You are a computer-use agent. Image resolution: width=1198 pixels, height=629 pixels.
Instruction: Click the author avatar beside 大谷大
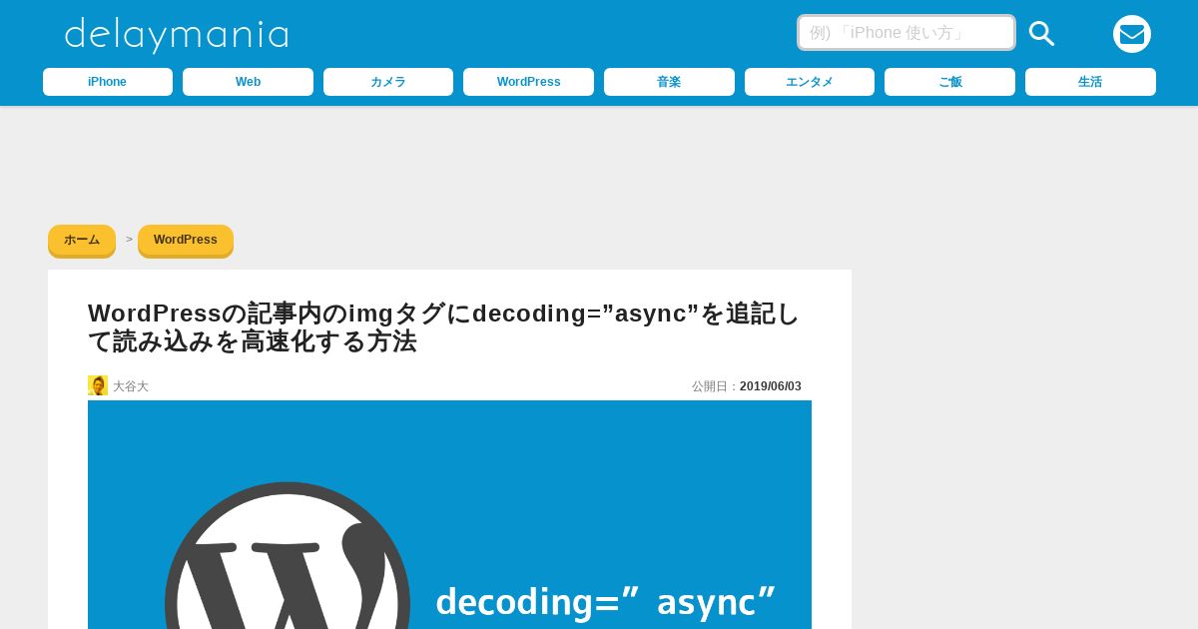98,385
